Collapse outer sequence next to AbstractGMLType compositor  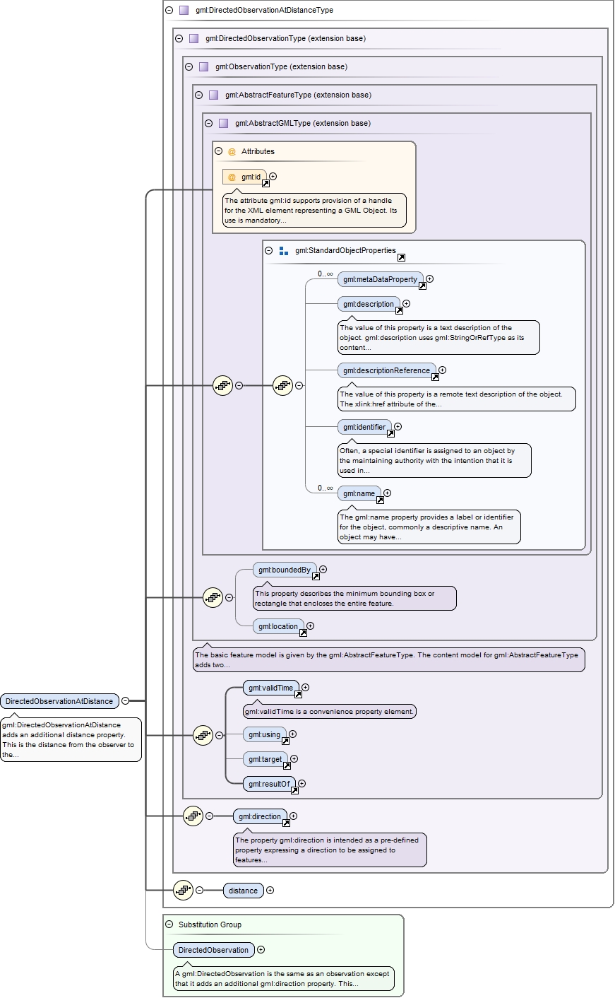pyautogui.click(x=239, y=385)
